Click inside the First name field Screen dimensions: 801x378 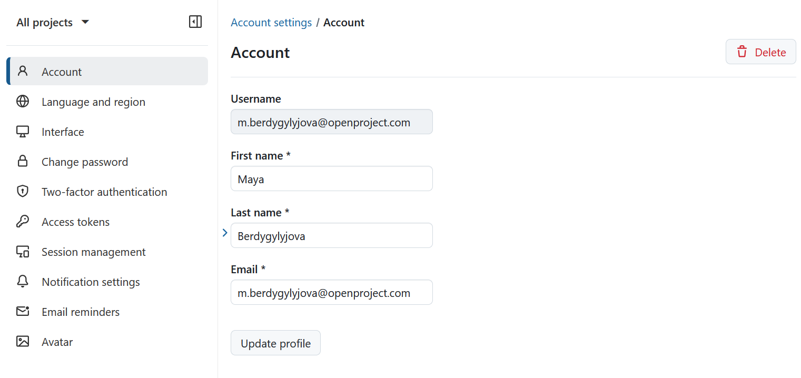click(331, 178)
